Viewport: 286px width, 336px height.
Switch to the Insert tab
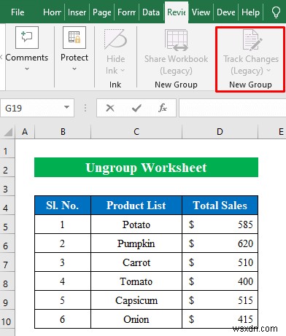coord(77,12)
